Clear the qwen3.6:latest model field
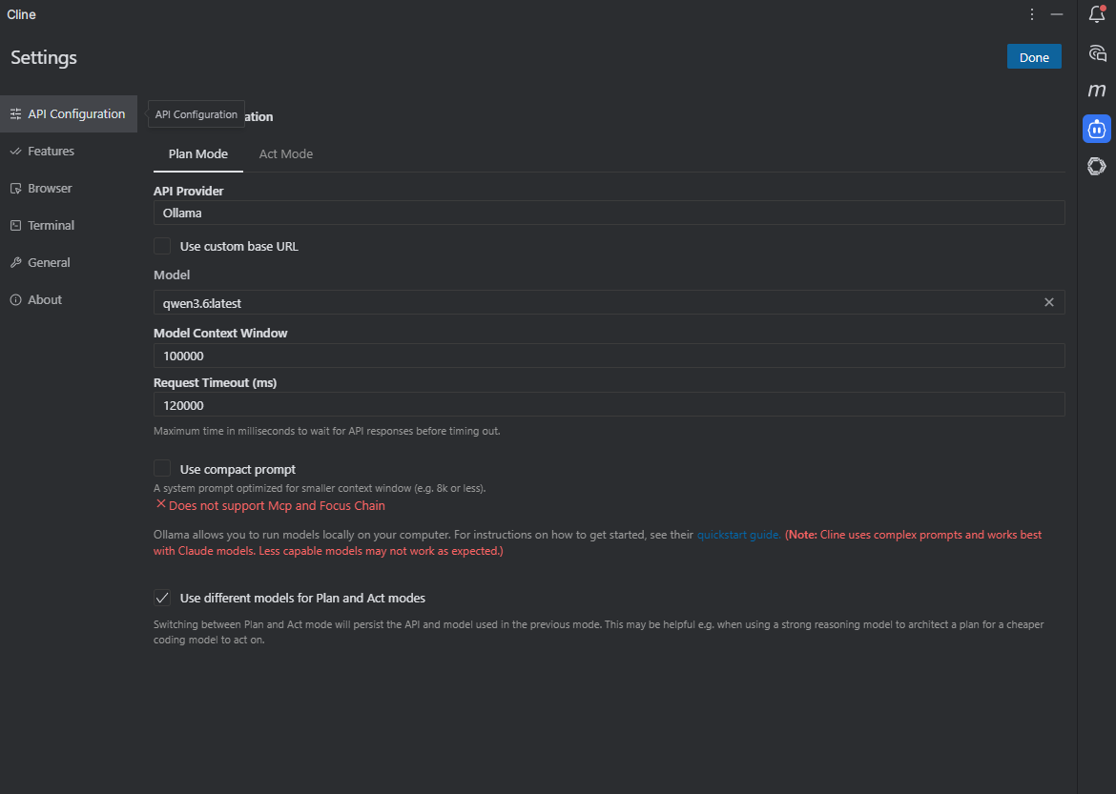The width and height of the screenshot is (1116, 794). click(1049, 302)
